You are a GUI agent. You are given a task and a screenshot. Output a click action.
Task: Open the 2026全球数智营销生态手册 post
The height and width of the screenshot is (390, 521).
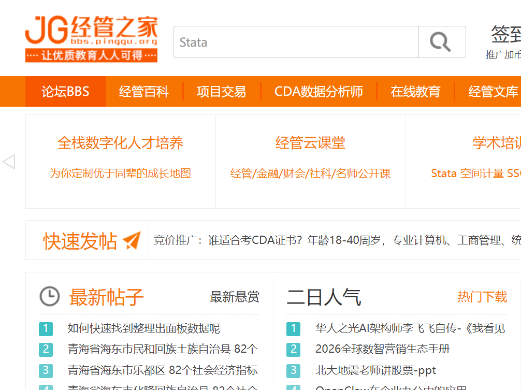click(x=382, y=349)
